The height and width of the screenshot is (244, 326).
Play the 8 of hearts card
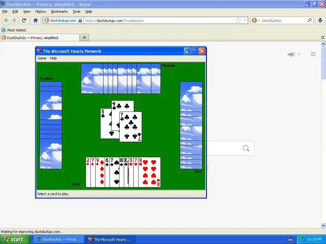149,172
